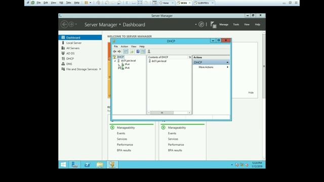Screen dimensions: 324x182
Task: Click Hide link in the welcome tile
Action: point(251,93)
